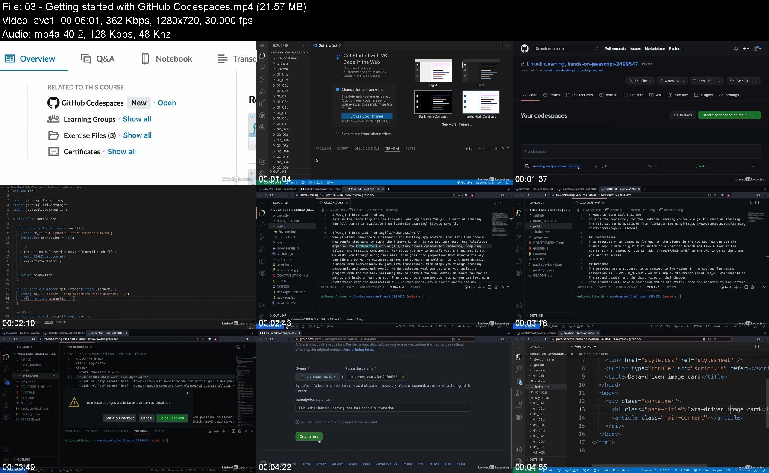This screenshot has width=769, height=473.
Task: Click Go to docs button
Action: point(683,115)
